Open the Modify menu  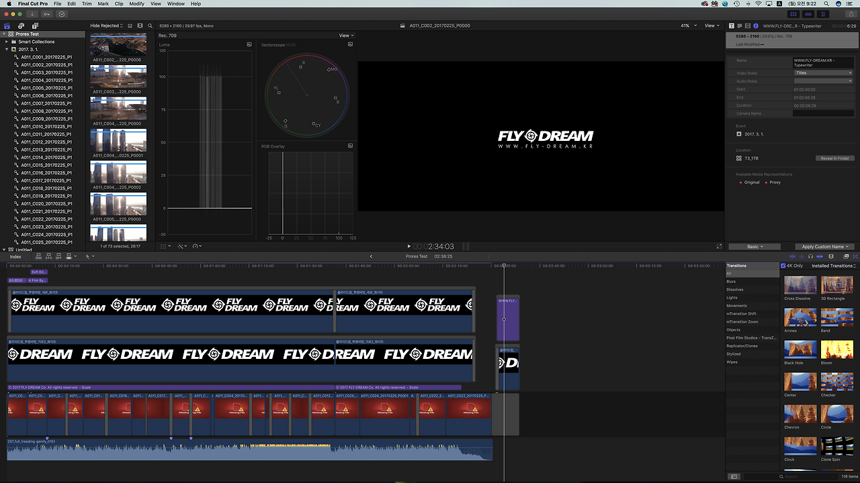click(136, 3)
